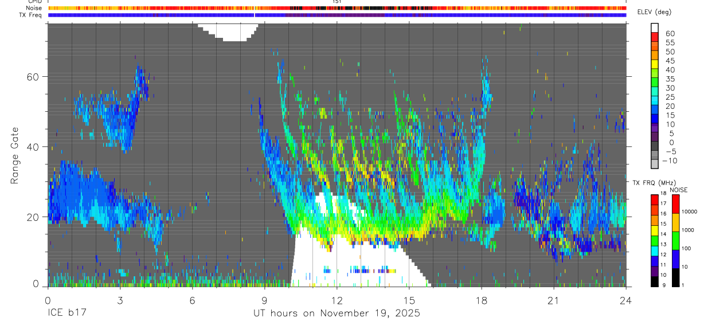Click the ICE b17 radar beam label
The image size is (704, 325).
67,314
